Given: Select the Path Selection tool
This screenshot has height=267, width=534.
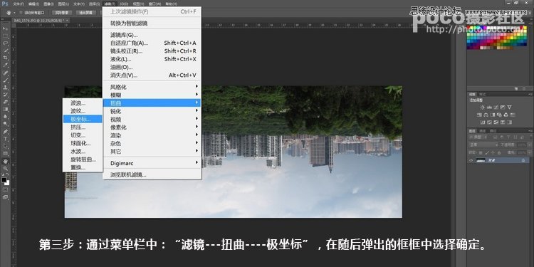Looking at the screenshot, I should click(6, 146).
